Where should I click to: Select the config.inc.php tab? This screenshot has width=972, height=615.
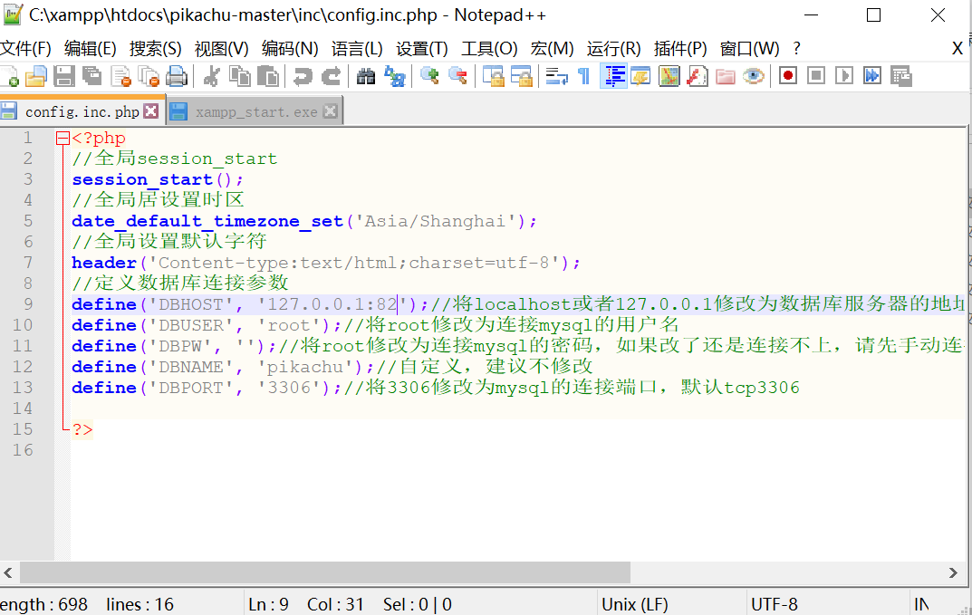coord(82,111)
